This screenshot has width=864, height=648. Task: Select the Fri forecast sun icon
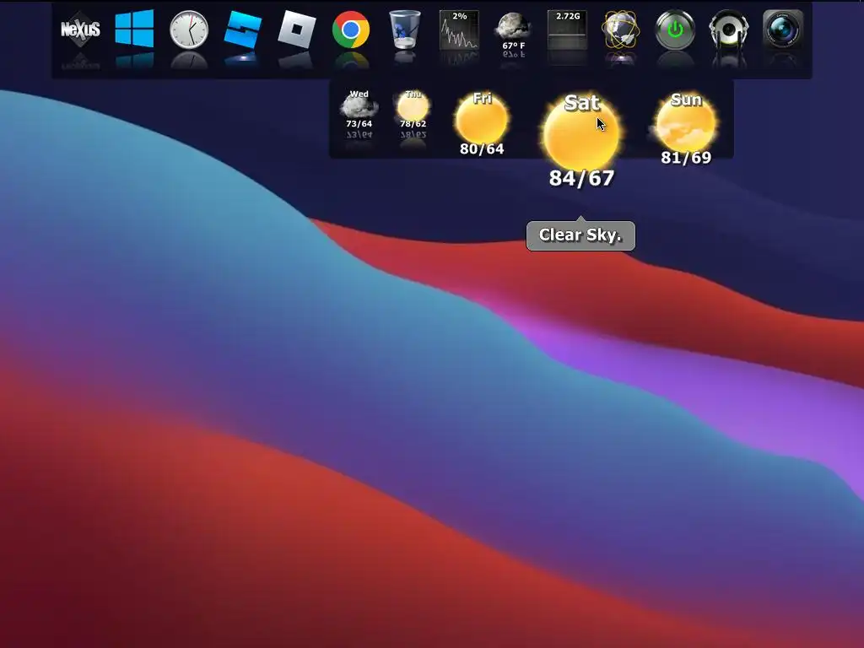482,118
